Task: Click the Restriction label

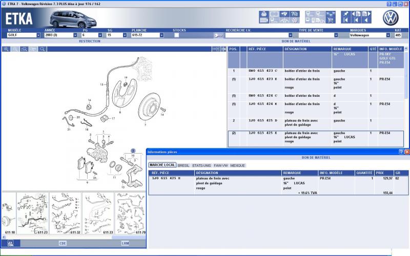Action: [89, 41]
